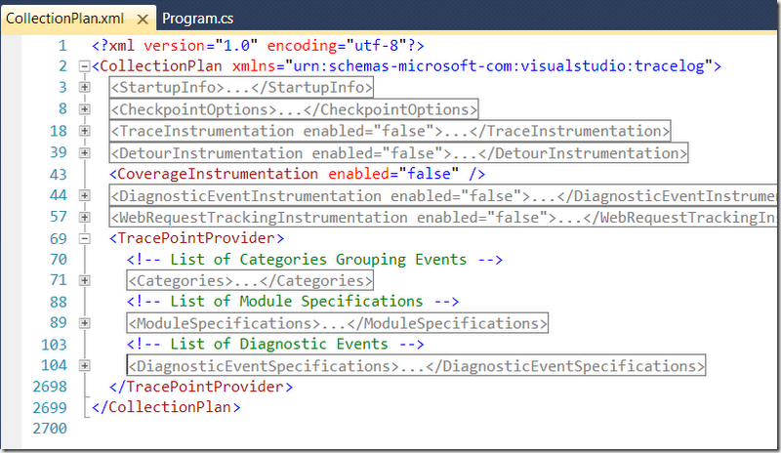Click the 'List of Module Specifications' comment
Screen dimensions: 781x453
[x=293, y=302]
